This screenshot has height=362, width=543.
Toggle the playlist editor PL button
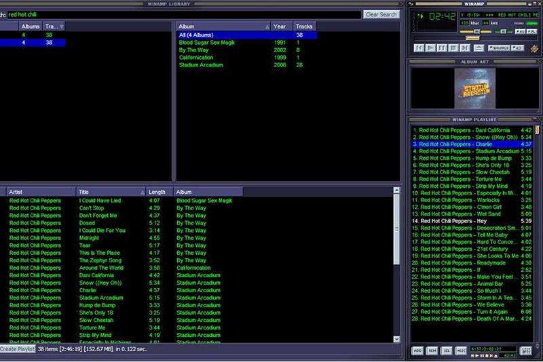tap(531, 31)
